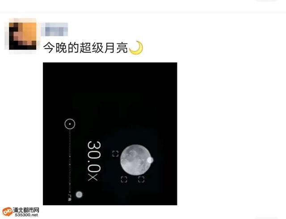Viewport: 286px width, 219px height.
Task: Click the orange 浦北都市网 watermark logo icon
Action: (8, 212)
